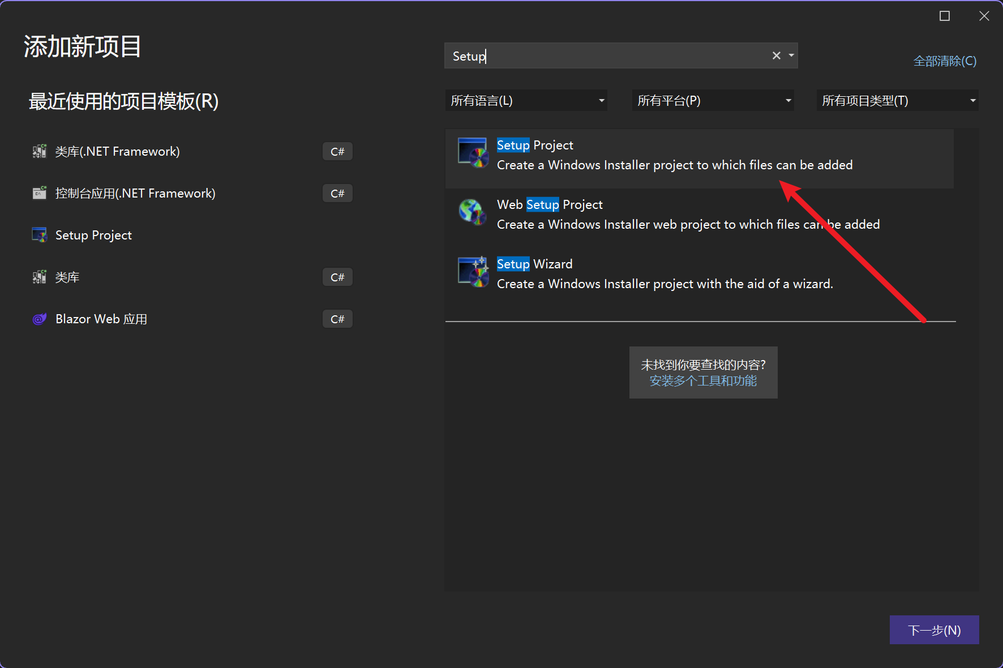Screen dimensions: 1003x668
Task: Click the Setup Wizard sparkle icon
Action: click(x=473, y=272)
